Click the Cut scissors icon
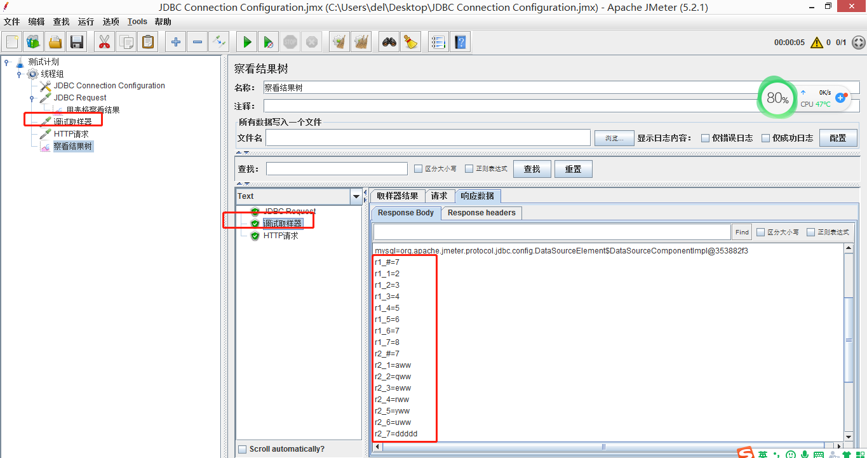The height and width of the screenshot is (458, 867). (105, 43)
